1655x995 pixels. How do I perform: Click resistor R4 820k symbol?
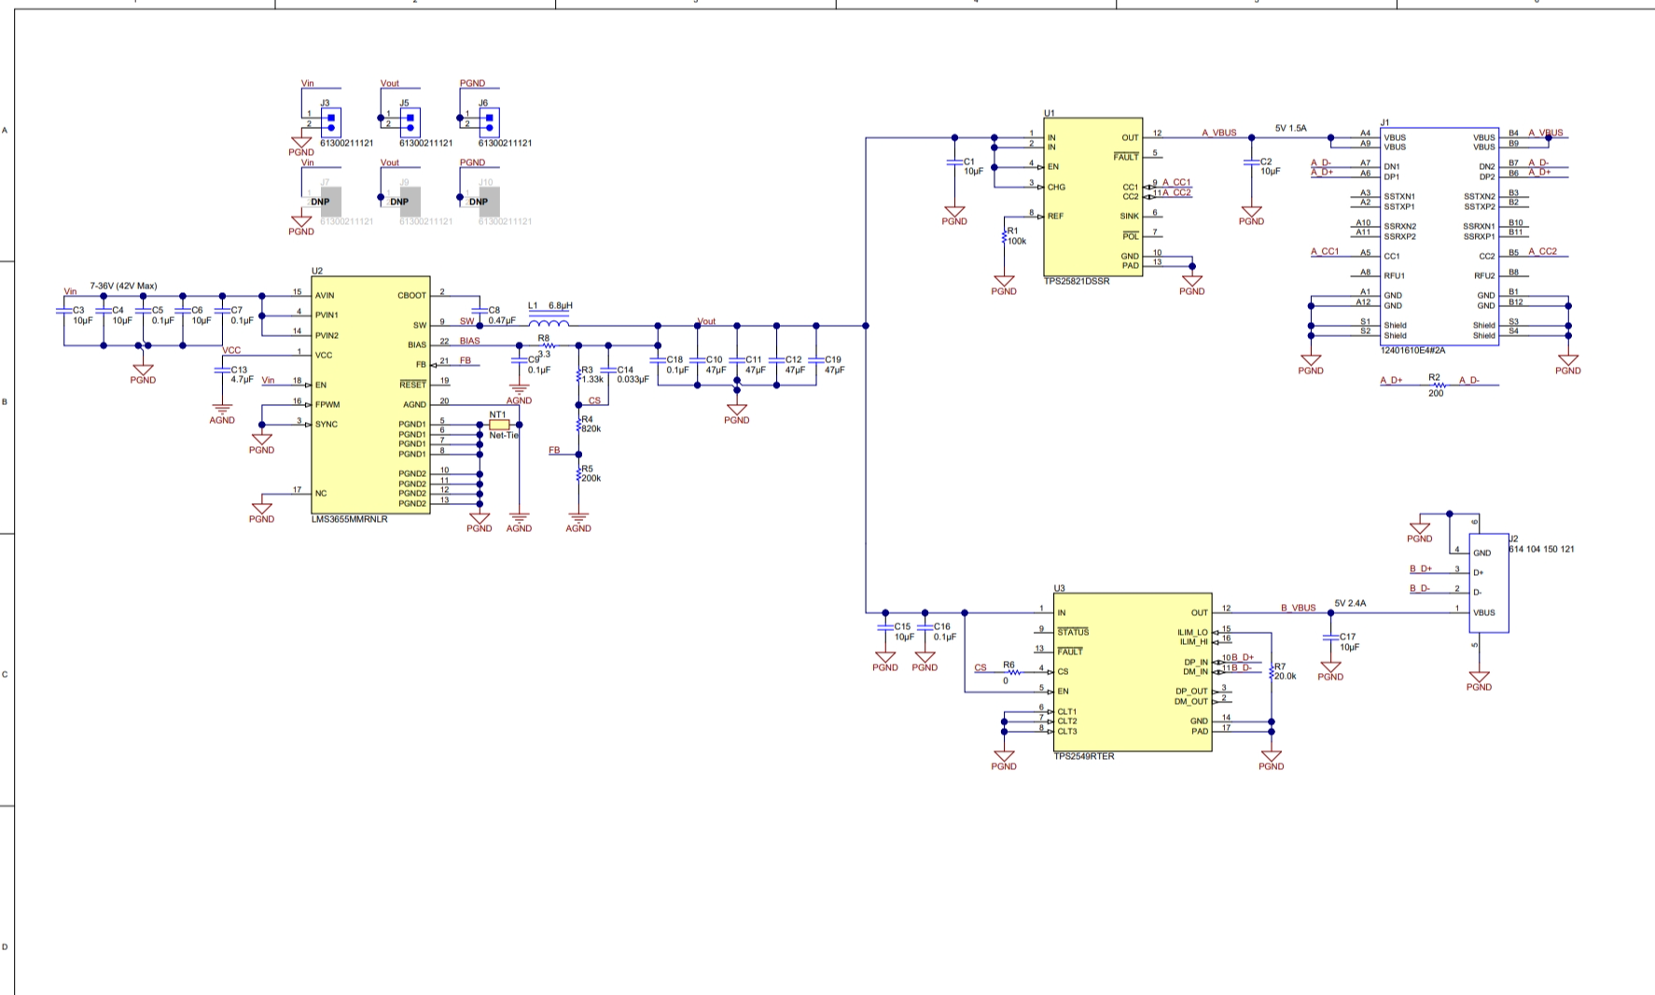point(579,424)
